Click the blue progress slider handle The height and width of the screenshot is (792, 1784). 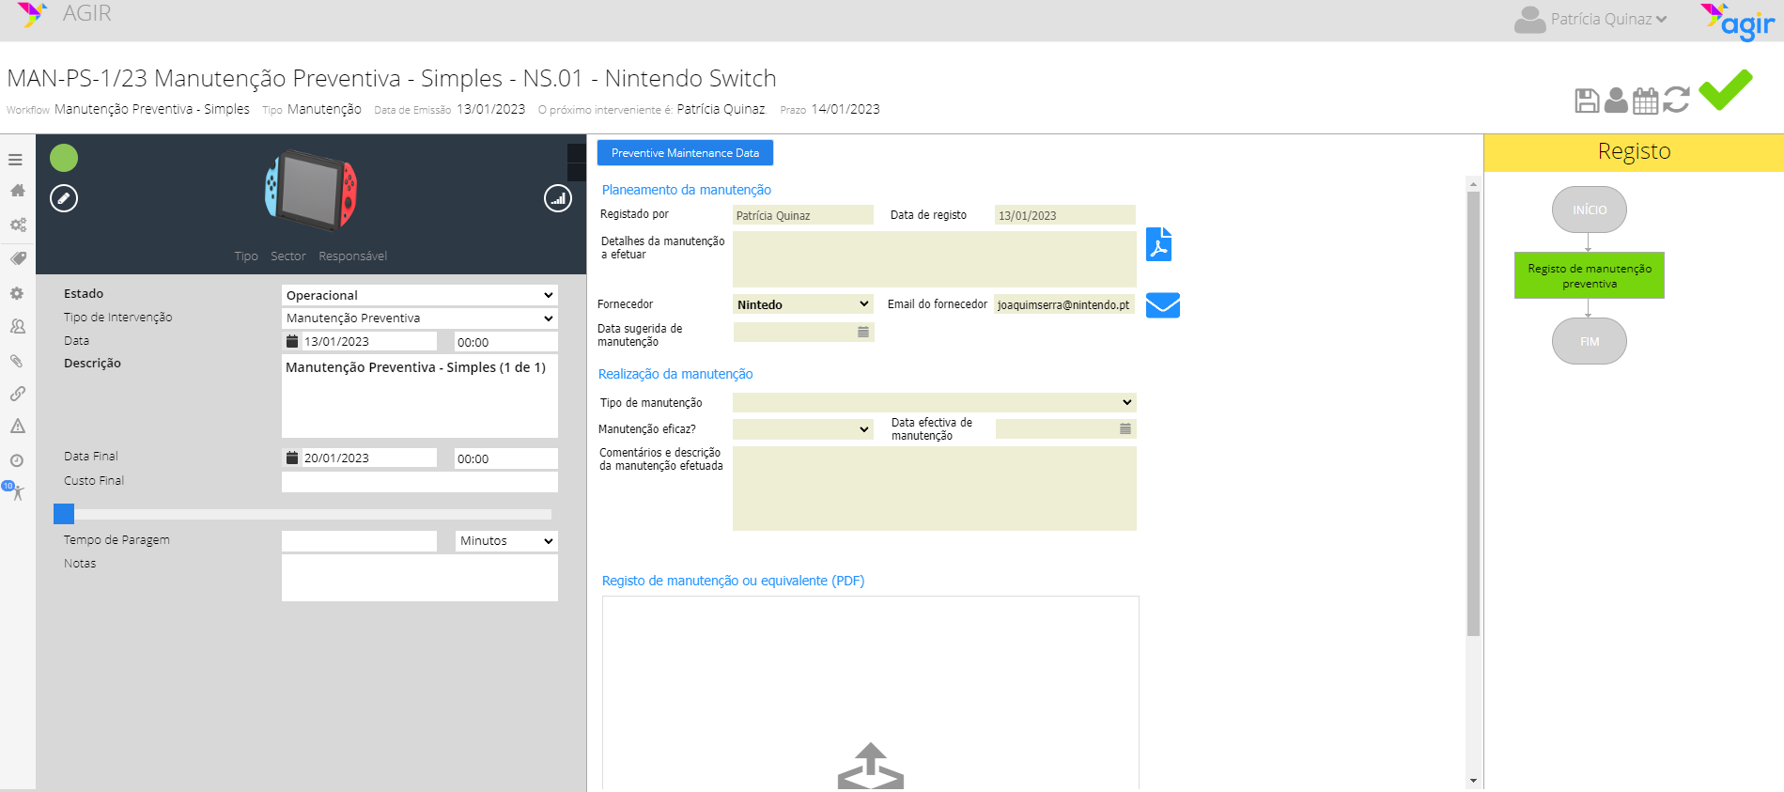pos(64,514)
